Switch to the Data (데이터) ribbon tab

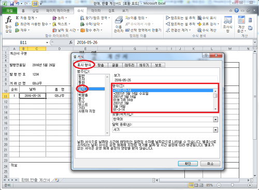(x=96, y=11)
